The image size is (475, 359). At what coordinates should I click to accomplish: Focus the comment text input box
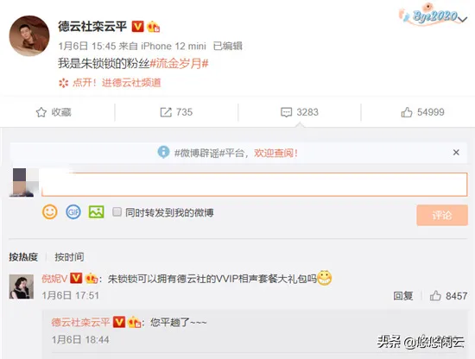[255, 185]
